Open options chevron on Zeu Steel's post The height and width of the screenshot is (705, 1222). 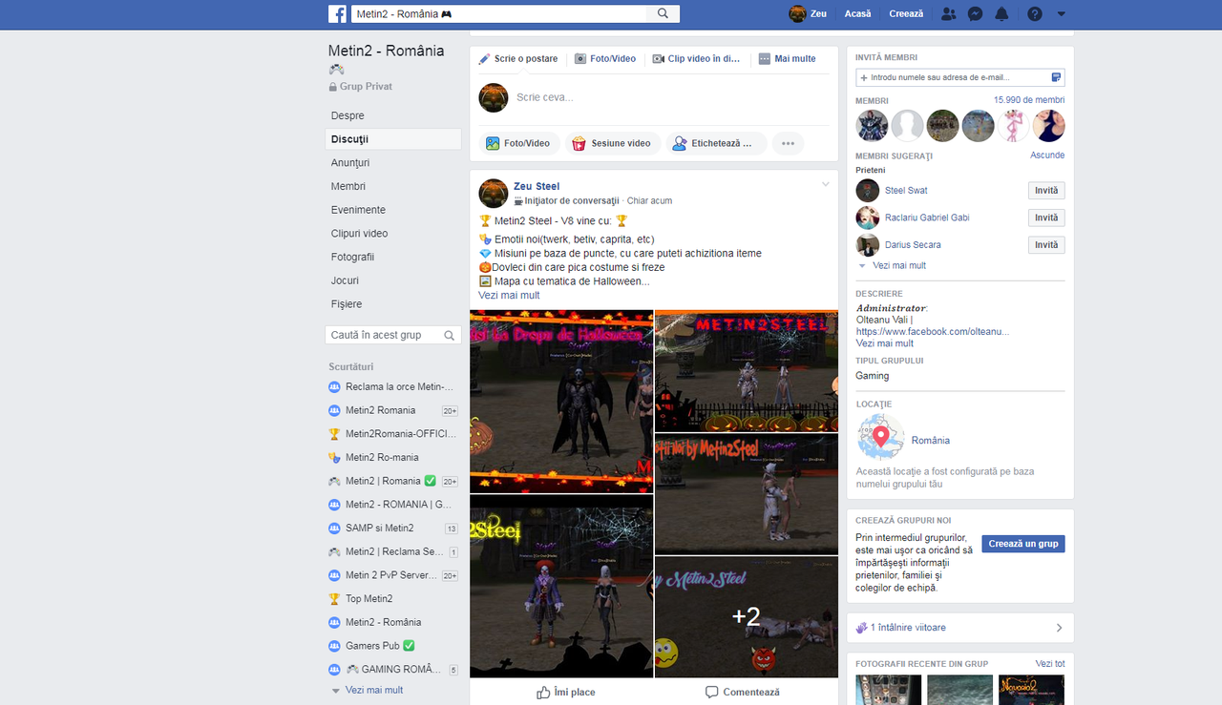click(825, 185)
